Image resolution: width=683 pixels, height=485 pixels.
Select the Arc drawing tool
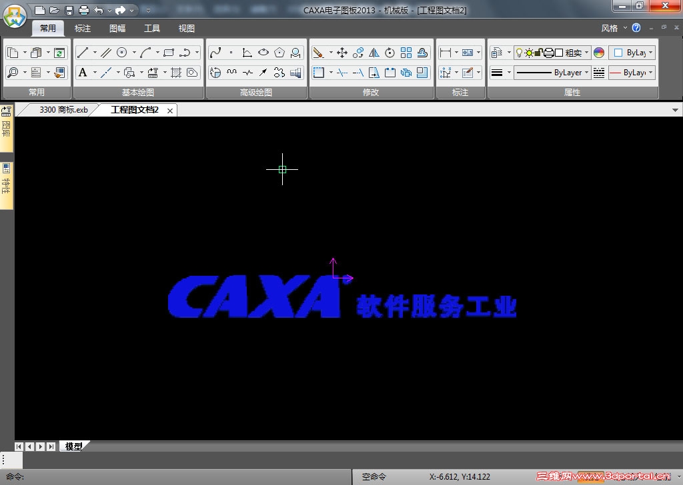145,53
